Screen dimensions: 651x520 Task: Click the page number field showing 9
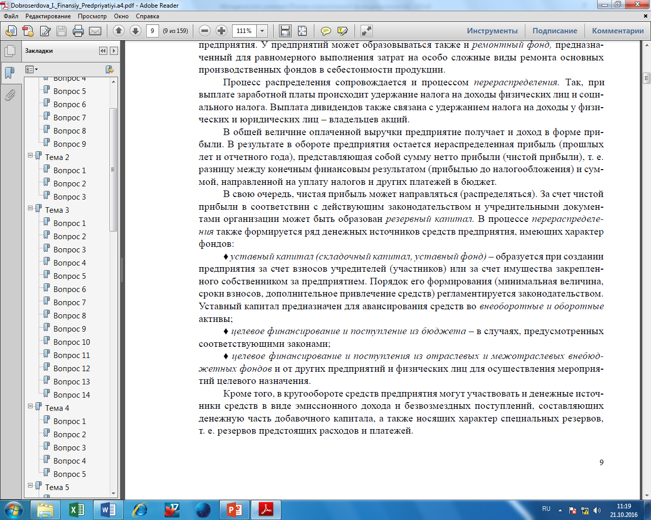click(153, 31)
